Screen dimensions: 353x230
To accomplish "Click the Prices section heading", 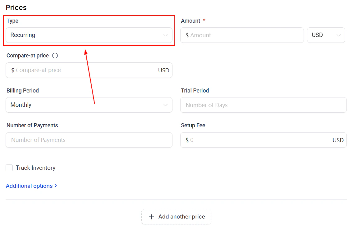I will click(16, 7).
